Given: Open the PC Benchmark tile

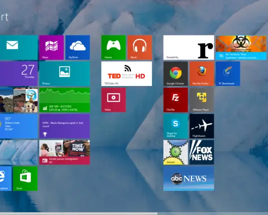Looking at the screenshot, I should click(228, 74).
